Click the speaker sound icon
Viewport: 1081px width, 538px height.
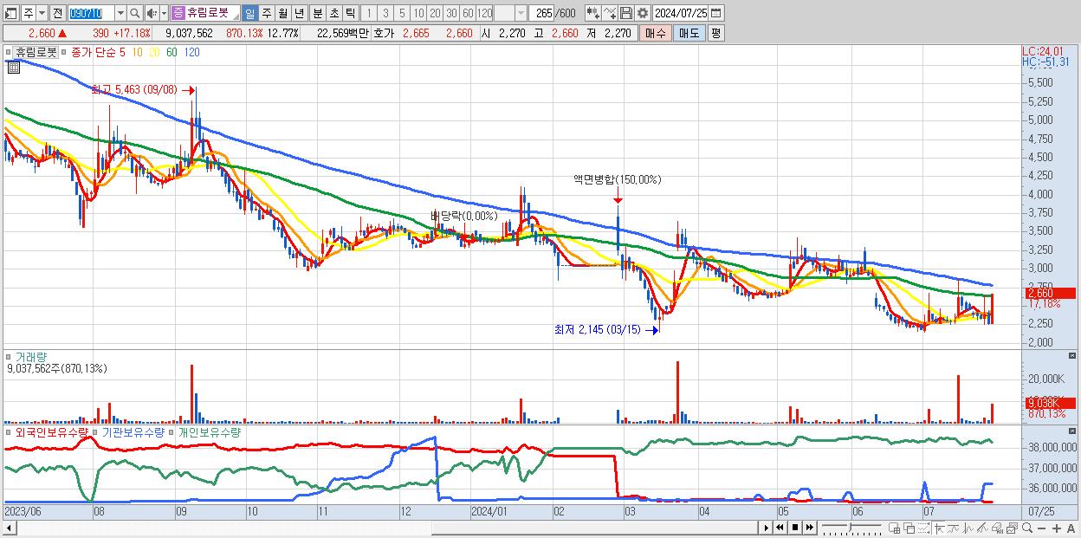pyautogui.click(x=152, y=13)
